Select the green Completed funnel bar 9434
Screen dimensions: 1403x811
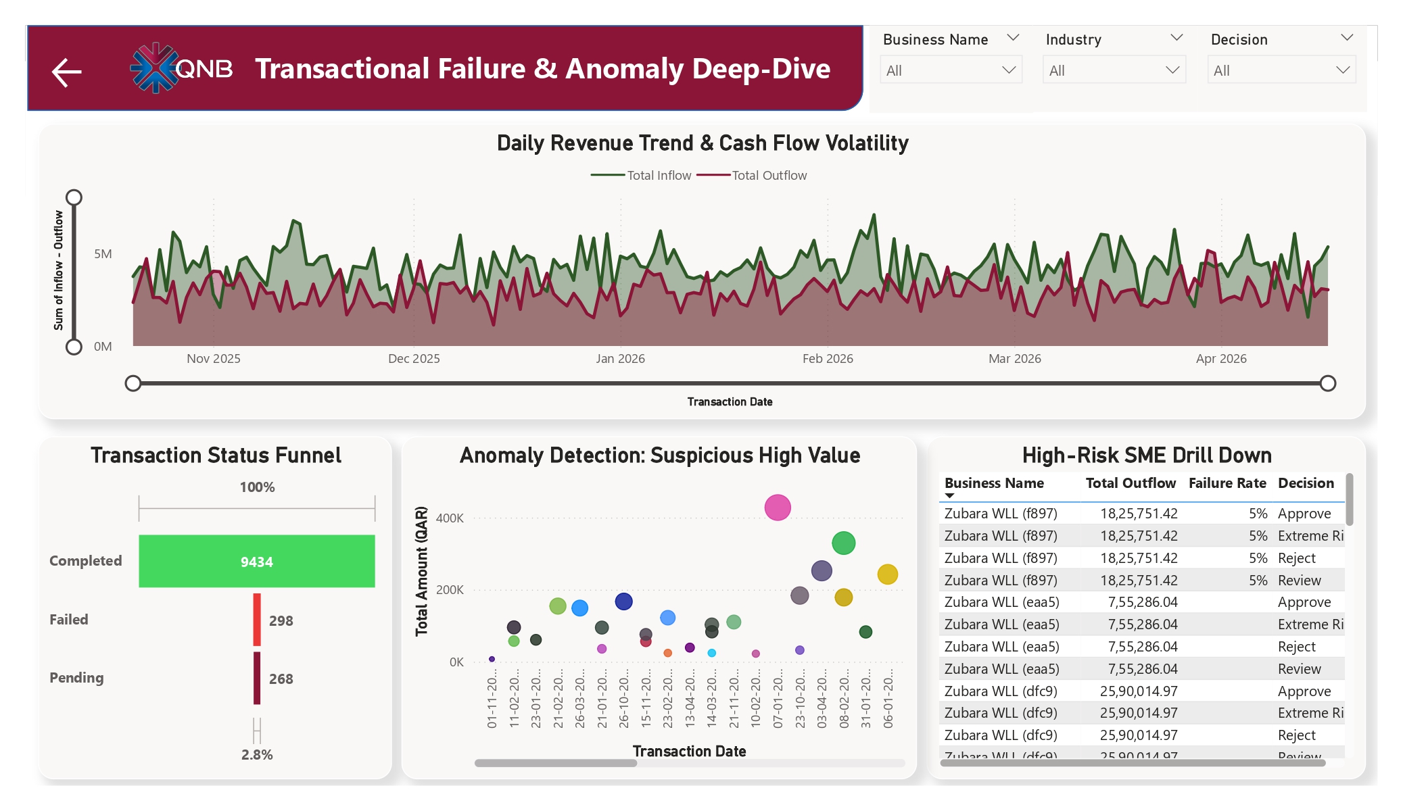click(257, 561)
